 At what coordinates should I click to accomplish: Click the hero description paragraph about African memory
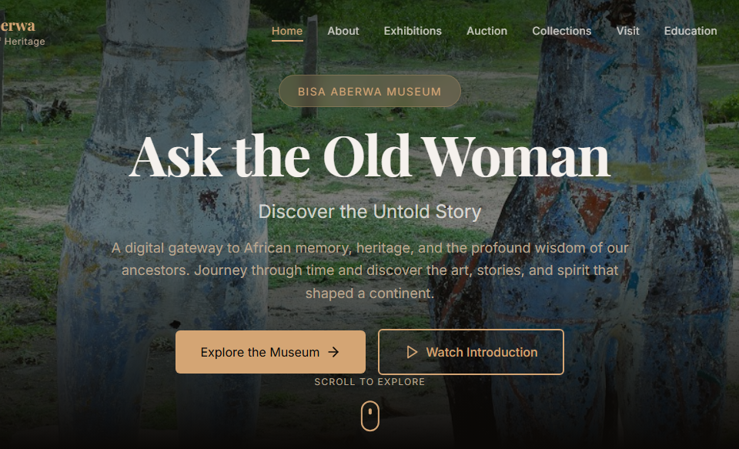pos(370,270)
